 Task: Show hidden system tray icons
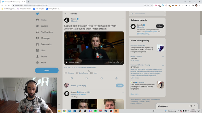tap(178, 111)
